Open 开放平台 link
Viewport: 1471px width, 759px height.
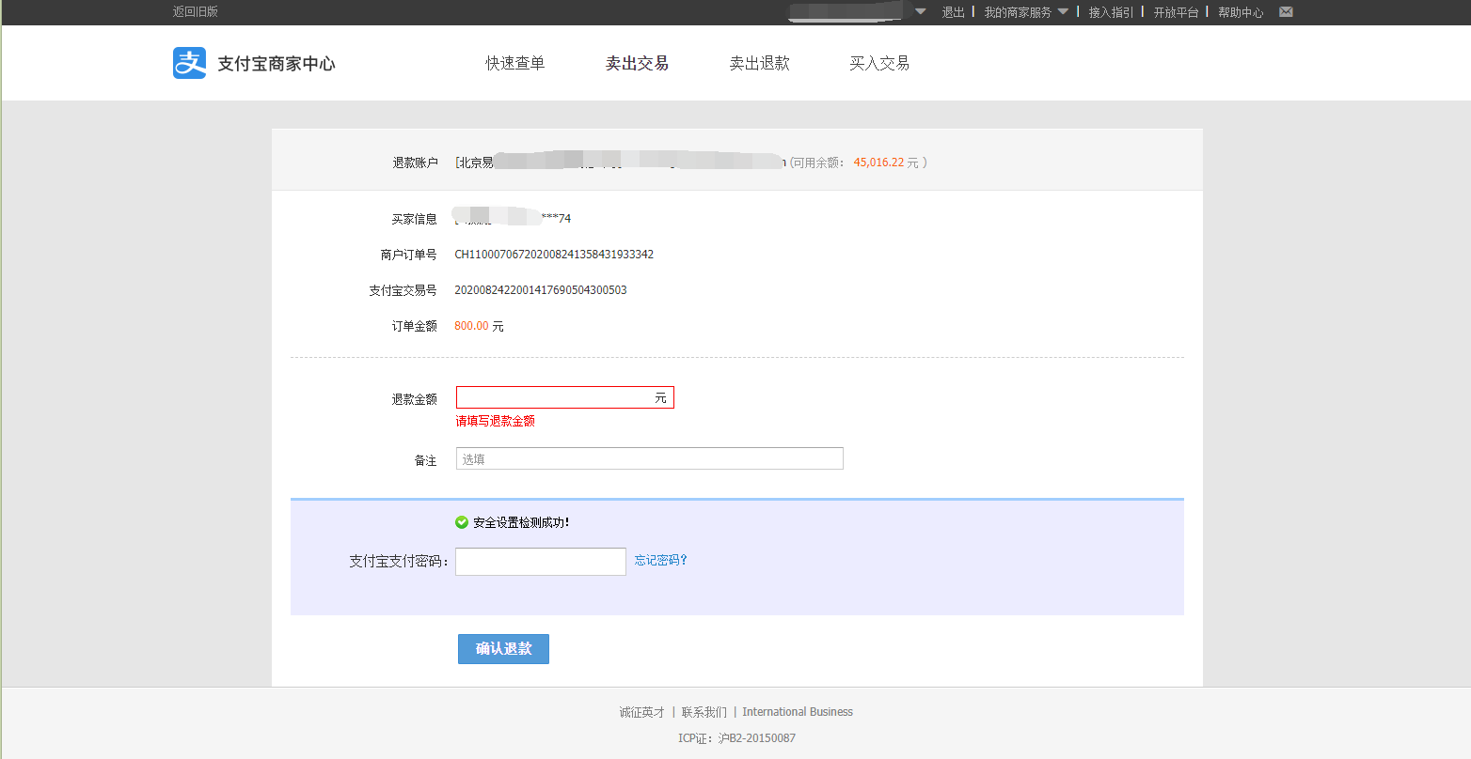coord(1177,12)
